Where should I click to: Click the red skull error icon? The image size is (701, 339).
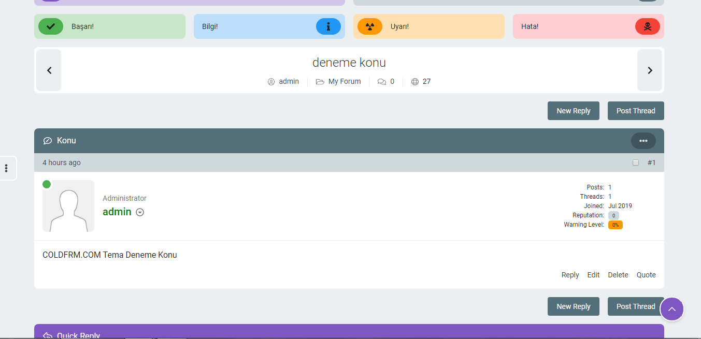pyautogui.click(x=648, y=26)
